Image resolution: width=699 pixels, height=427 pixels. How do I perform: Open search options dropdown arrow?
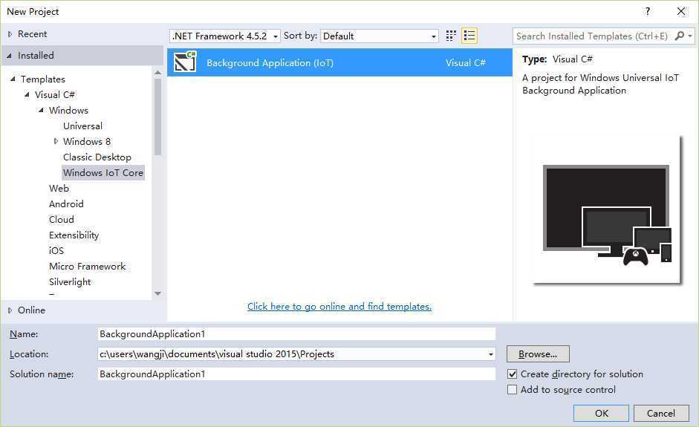(x=690, y=36)
